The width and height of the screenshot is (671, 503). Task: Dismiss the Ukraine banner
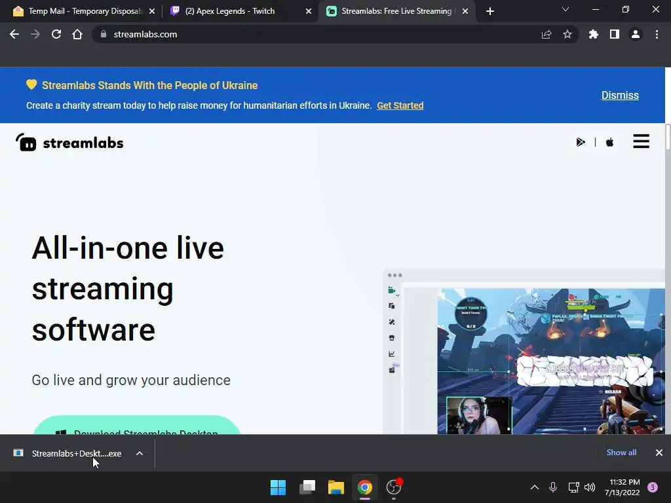(620, 95)
